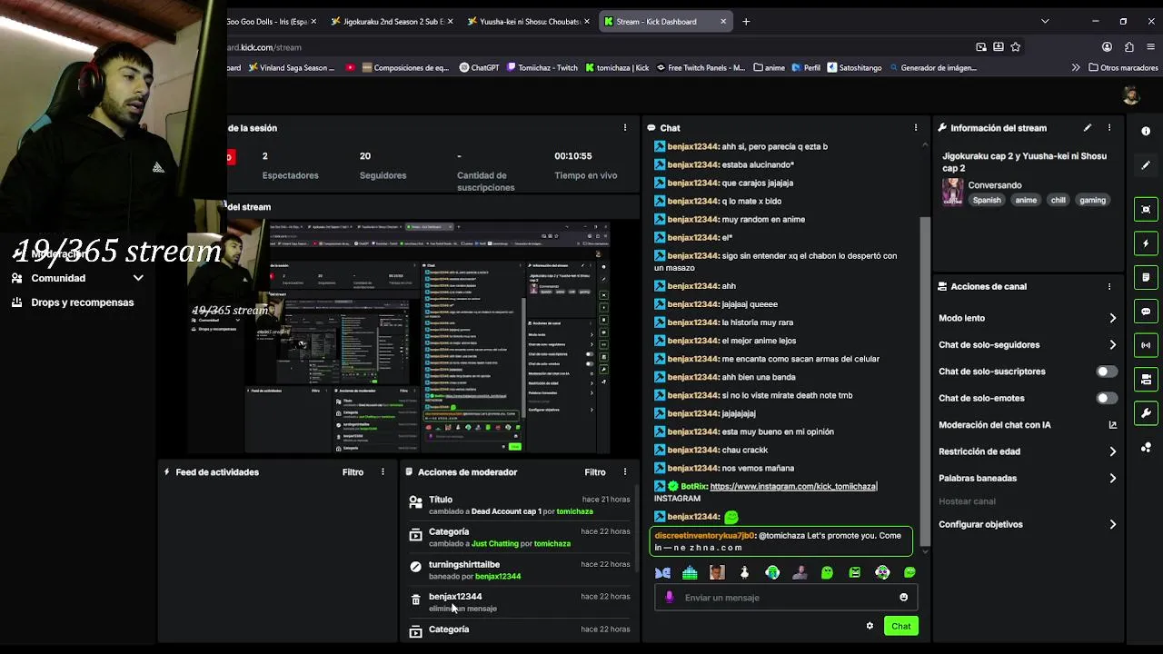Open browser extensions puzzle icon
1163x654 pixels.
click(x=1128, y=47)
